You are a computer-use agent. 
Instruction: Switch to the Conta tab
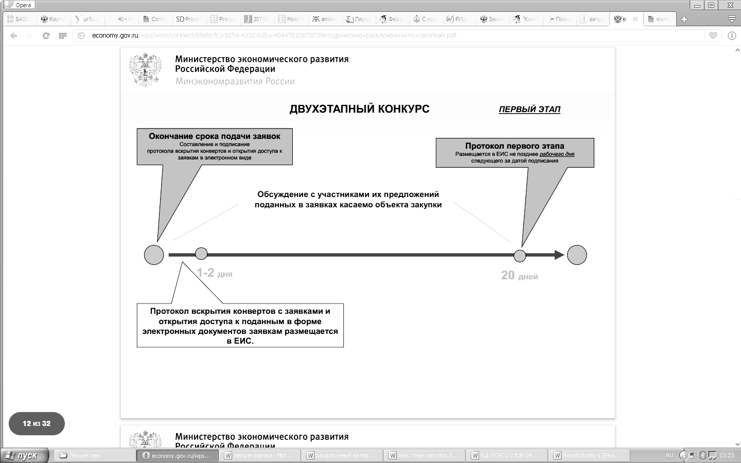155,19
